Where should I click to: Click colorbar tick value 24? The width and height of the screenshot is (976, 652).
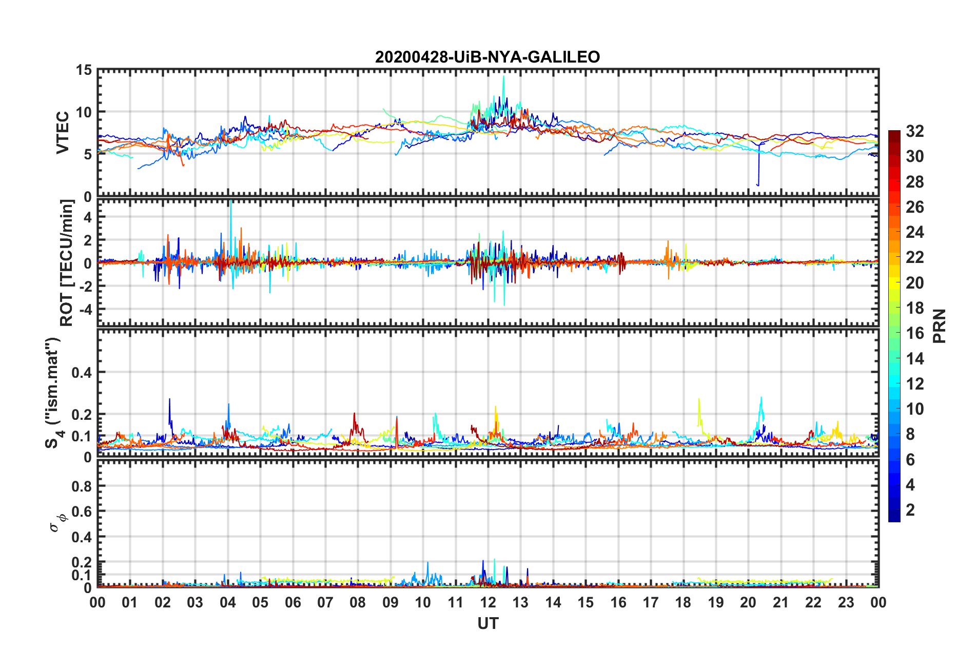click(x=914, y=232)
